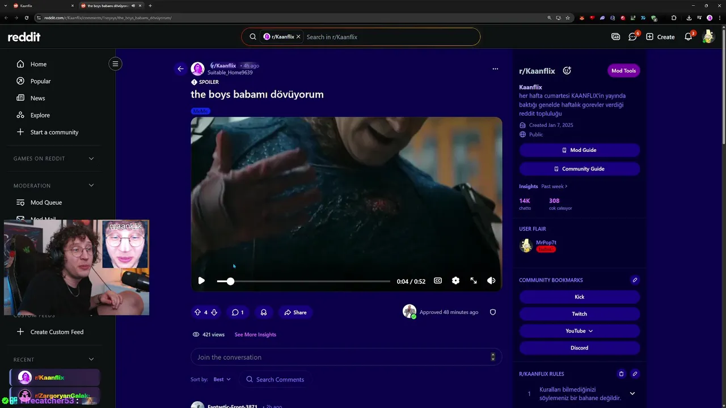Viewport: 726px width, 408px height.
Task: Open video settings gear
Action: [x=455, y=280]
